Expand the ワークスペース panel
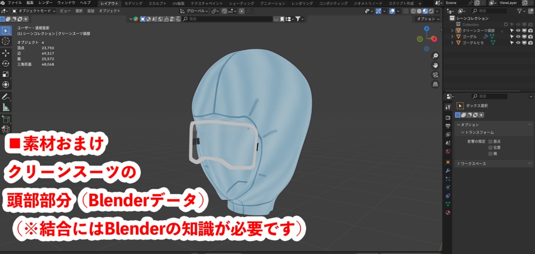This screenshot has width=535, height=254. [x=459, y=164]
